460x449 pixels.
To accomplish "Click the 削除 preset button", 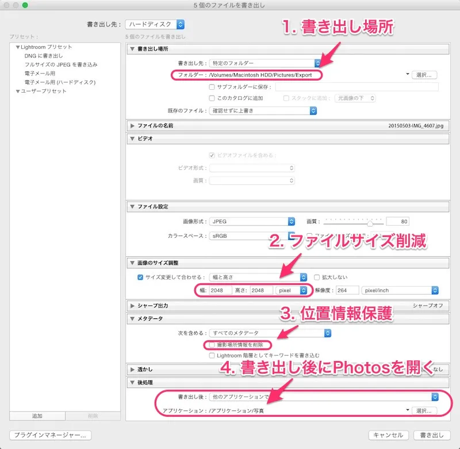I will [93, 416].
